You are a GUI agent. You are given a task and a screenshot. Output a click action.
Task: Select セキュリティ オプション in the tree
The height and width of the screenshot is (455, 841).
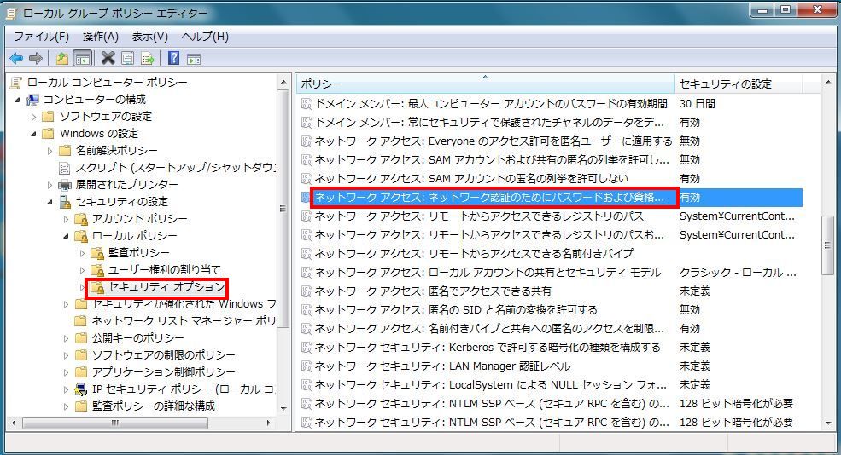166,287
